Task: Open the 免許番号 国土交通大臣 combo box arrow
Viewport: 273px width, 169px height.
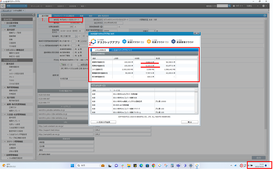Action: pos(76,36)
